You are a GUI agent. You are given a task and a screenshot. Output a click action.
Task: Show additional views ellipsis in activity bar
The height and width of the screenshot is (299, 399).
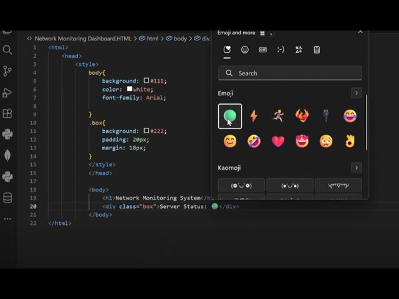[x=7, y=219]
